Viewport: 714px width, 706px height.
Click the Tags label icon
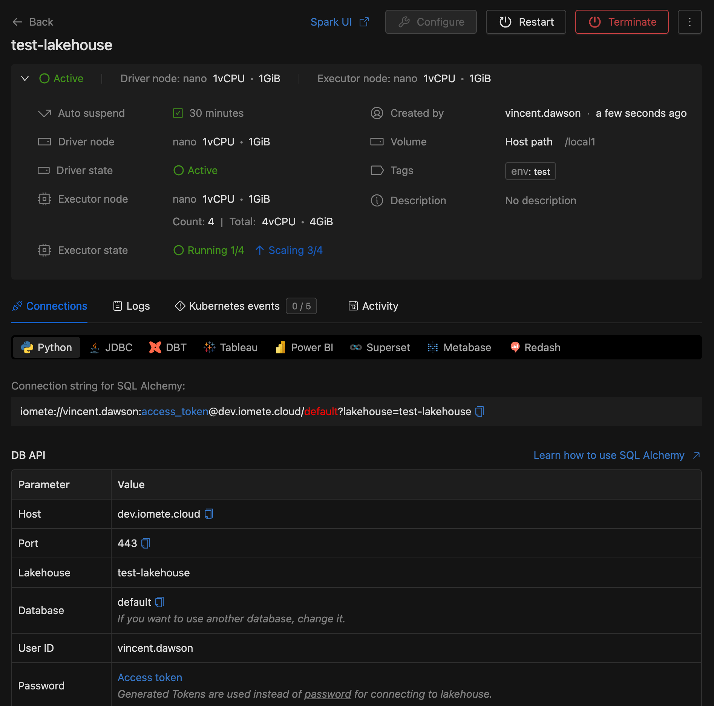tap(377, 170)
